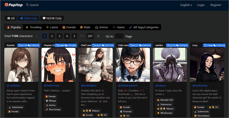Click the search magnifier icon

point(27,5)
